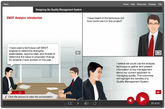The height and width of the screenshot is (109, 165).
Task: Go to Home in the top navigation
Action: 126,4
